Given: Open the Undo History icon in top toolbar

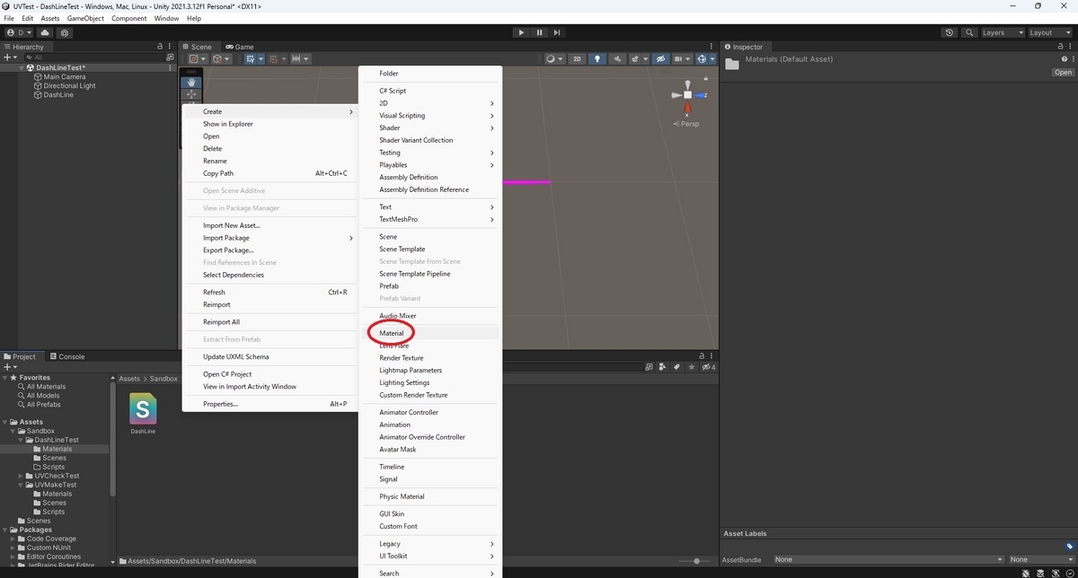Looking at the screenshot, I should coord(949,31).
